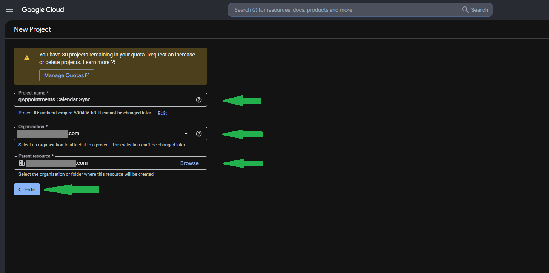549x273 pixels.
Task: Open the hamburger navigation menu
Action: (x=9, y=10)
